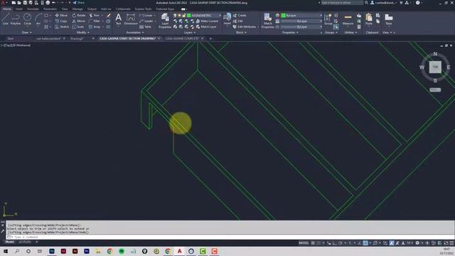This screenshot has width=455, height=256.
Task: Select the Circle tool
Action: (x=27, y=19)
